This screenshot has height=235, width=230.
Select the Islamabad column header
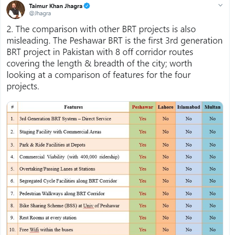188,107
